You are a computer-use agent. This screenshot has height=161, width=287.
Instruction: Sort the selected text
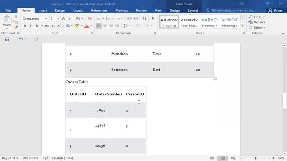pos(144,18)
